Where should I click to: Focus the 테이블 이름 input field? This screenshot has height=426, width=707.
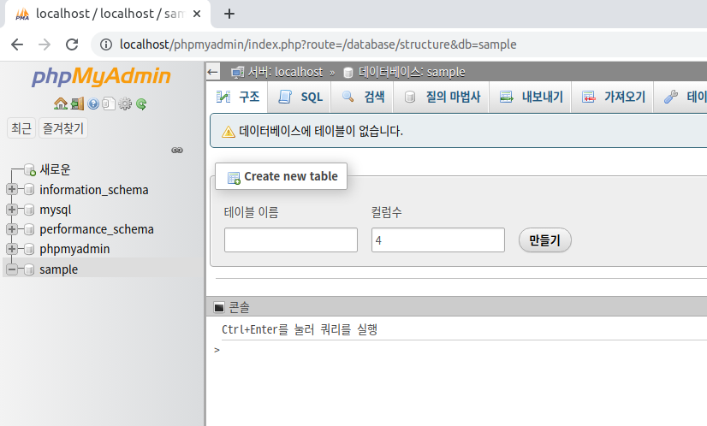coord(291,240)
